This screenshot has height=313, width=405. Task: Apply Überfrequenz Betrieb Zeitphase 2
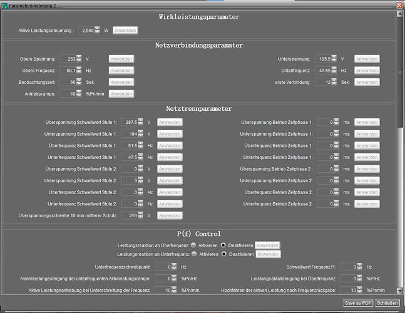367,192
